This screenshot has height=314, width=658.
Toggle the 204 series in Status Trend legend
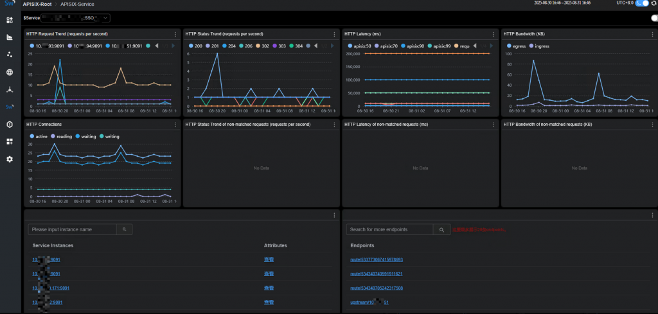point(229,46)
